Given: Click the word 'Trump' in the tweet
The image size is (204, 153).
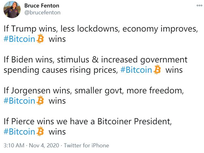Looking at the screenshot, I should point(23,29).
